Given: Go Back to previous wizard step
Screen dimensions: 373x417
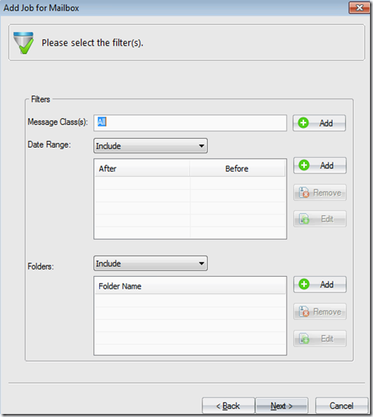Looking at the screenshot, I should 228,406.
